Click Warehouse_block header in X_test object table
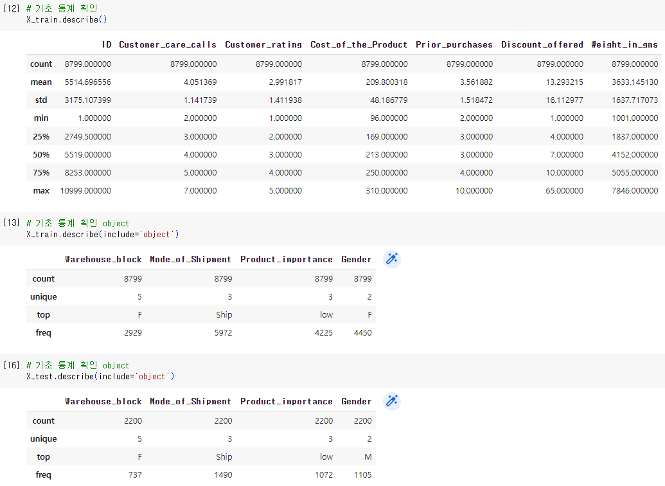 click(x=103, y=402)
